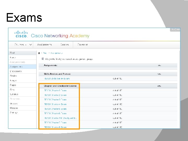Click the Assignments breadcrumb link
The image size is (188, 141).
pos(56,53)
